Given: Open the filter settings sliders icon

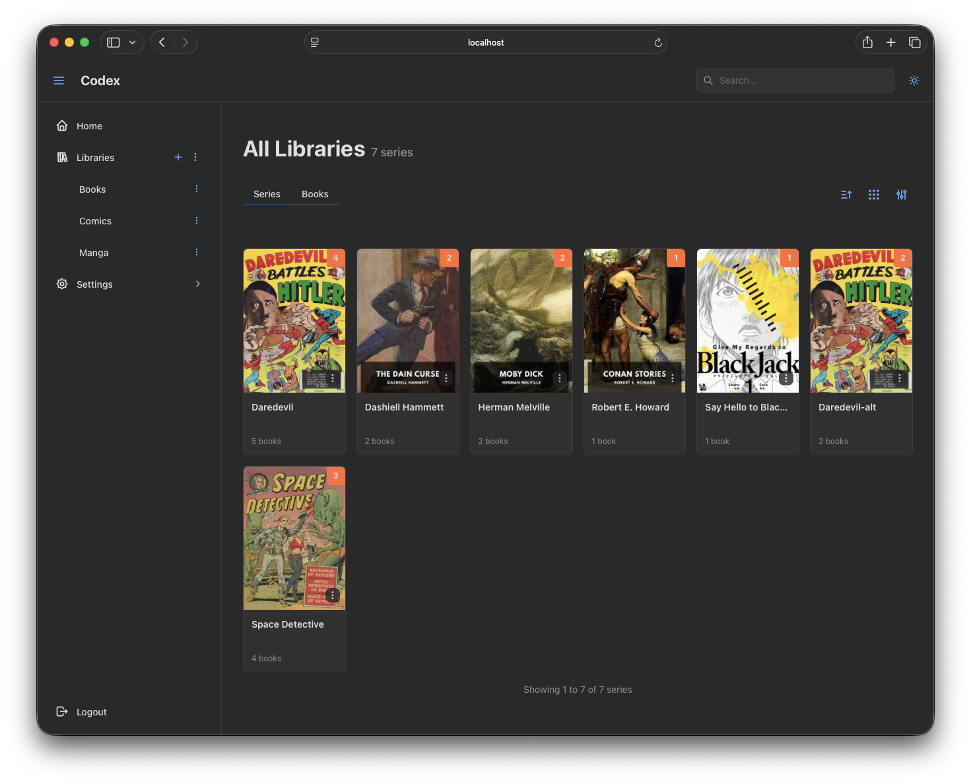Looking at the screenshot, I should coord(902,195).
